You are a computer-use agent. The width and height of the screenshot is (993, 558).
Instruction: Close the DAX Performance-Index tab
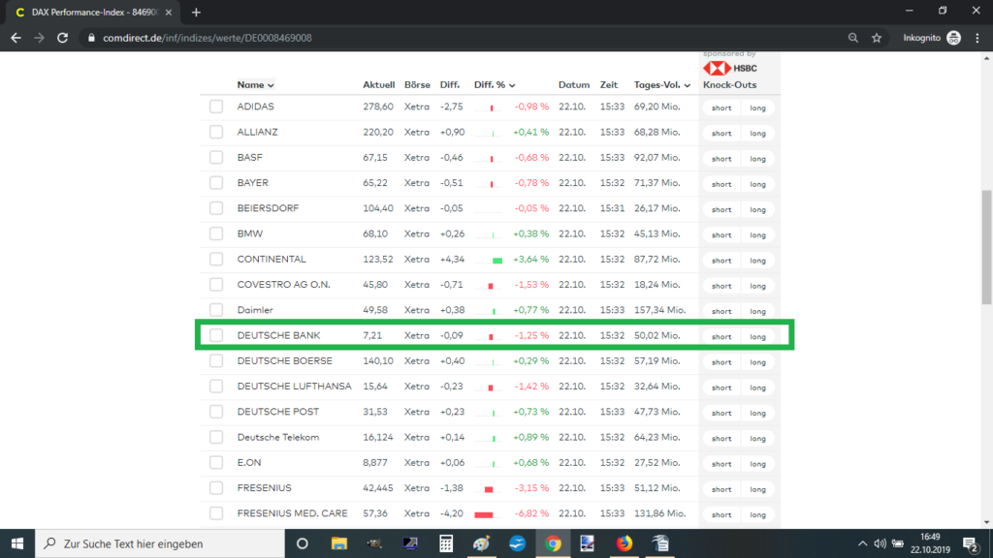coord(169,12)
